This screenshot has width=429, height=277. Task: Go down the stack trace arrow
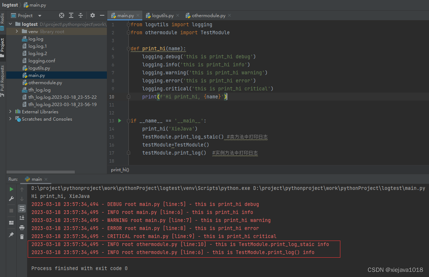point(22,199)
